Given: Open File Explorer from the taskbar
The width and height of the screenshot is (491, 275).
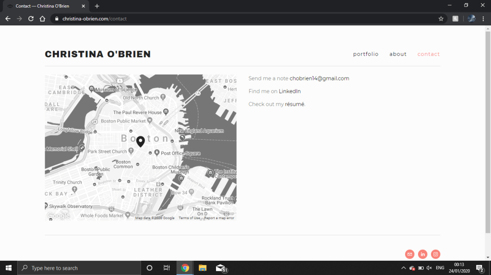Looking at the screenshot, I should (x=203, y=268).
